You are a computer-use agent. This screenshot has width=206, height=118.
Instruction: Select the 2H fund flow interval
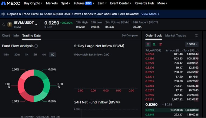point(35,55)
